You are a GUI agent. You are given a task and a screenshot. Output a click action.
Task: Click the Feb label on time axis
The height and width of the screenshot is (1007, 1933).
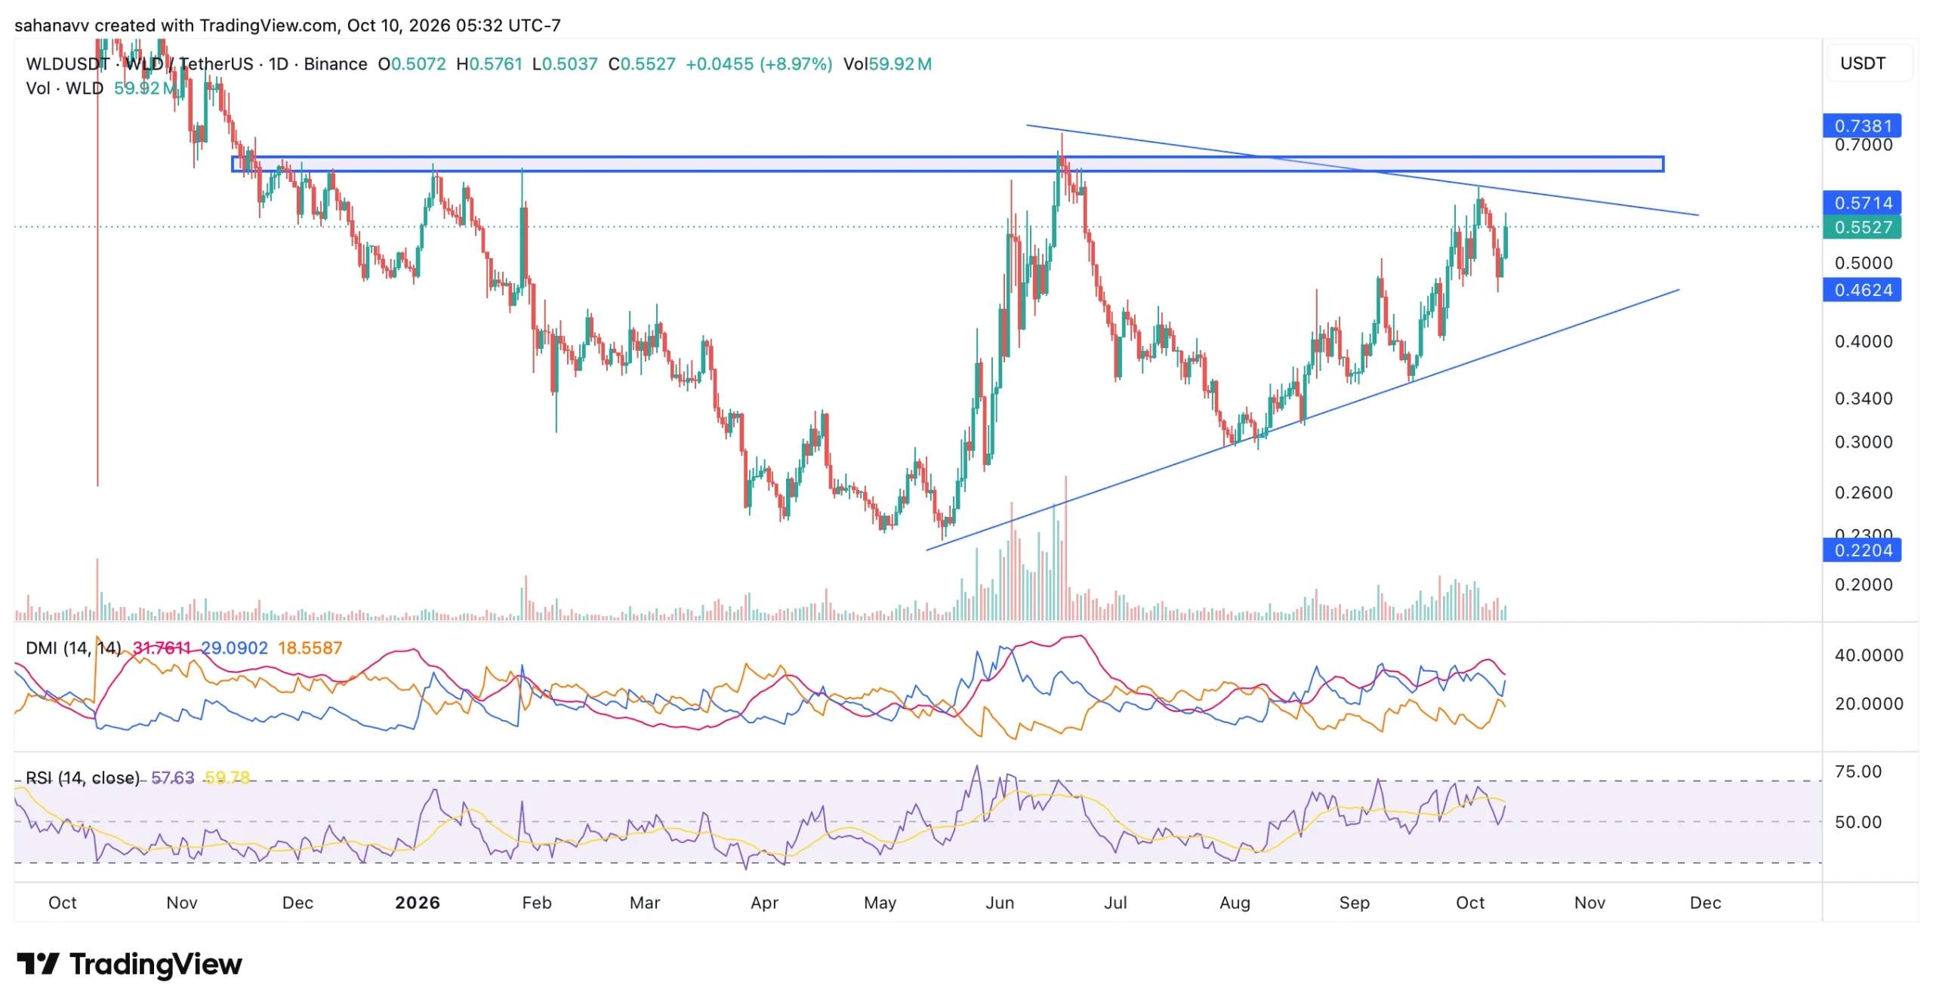[537, 903]
